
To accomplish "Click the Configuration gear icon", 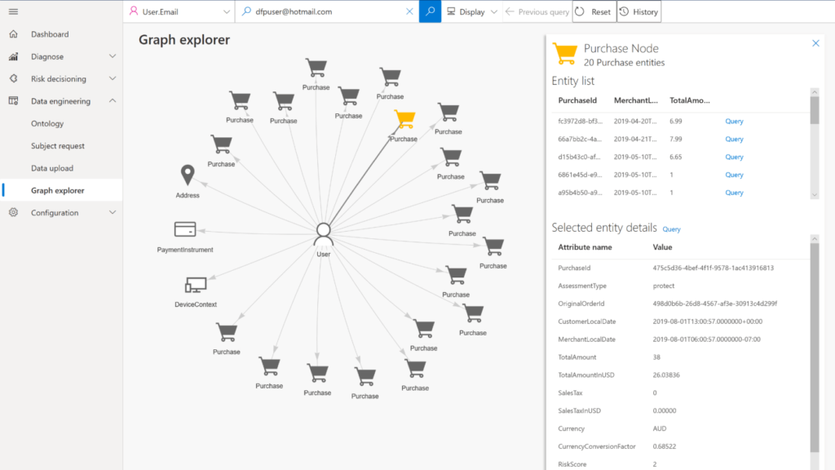I will click(x=13, y=213).
